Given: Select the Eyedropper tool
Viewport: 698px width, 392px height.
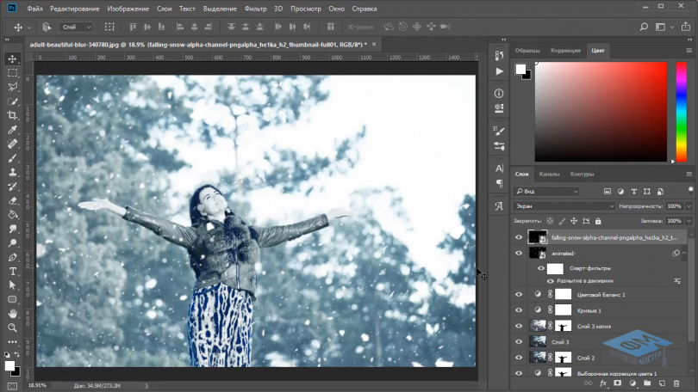Looking at the screenshot, I should pyautogui.click(x=13, y=130).
